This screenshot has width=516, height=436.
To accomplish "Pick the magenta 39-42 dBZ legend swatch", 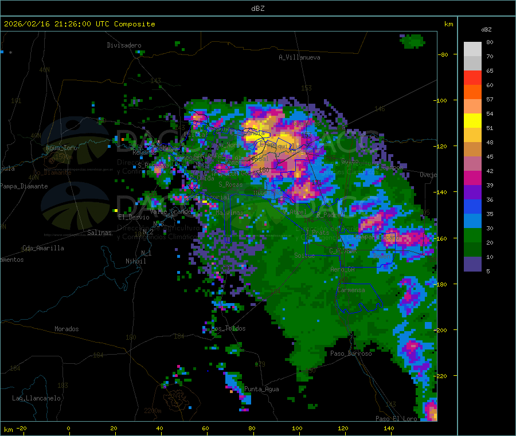I will pos(472,178).
